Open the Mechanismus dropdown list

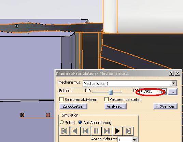click(x=174, y=83)
